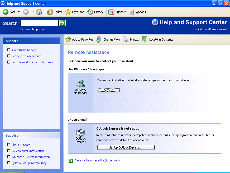
Task: Restore down the Help and Support Center window
Action: 221,3
